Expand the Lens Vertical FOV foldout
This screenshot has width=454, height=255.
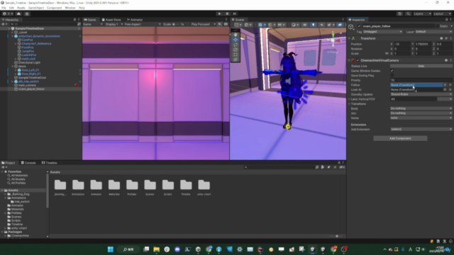click(350, 99)
